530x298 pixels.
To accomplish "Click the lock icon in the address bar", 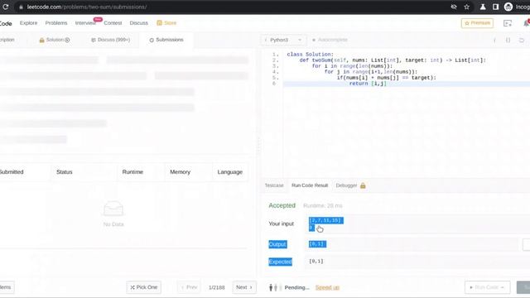I will tap(21, 7).
